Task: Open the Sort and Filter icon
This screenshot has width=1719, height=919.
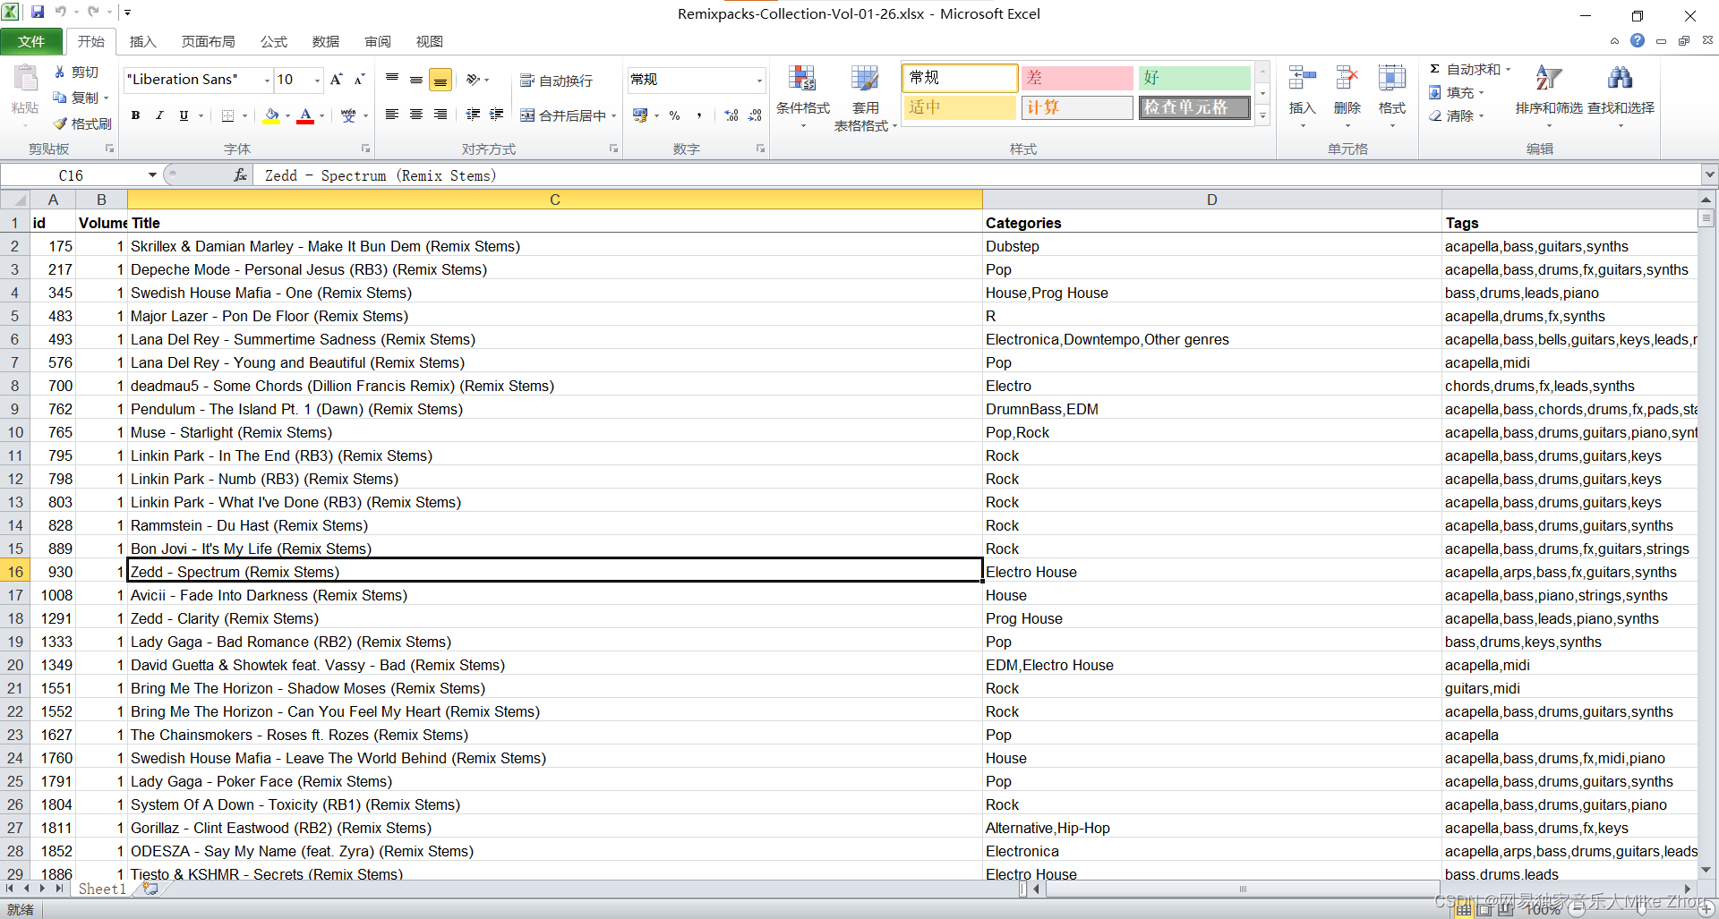Action: [1548, 79]
